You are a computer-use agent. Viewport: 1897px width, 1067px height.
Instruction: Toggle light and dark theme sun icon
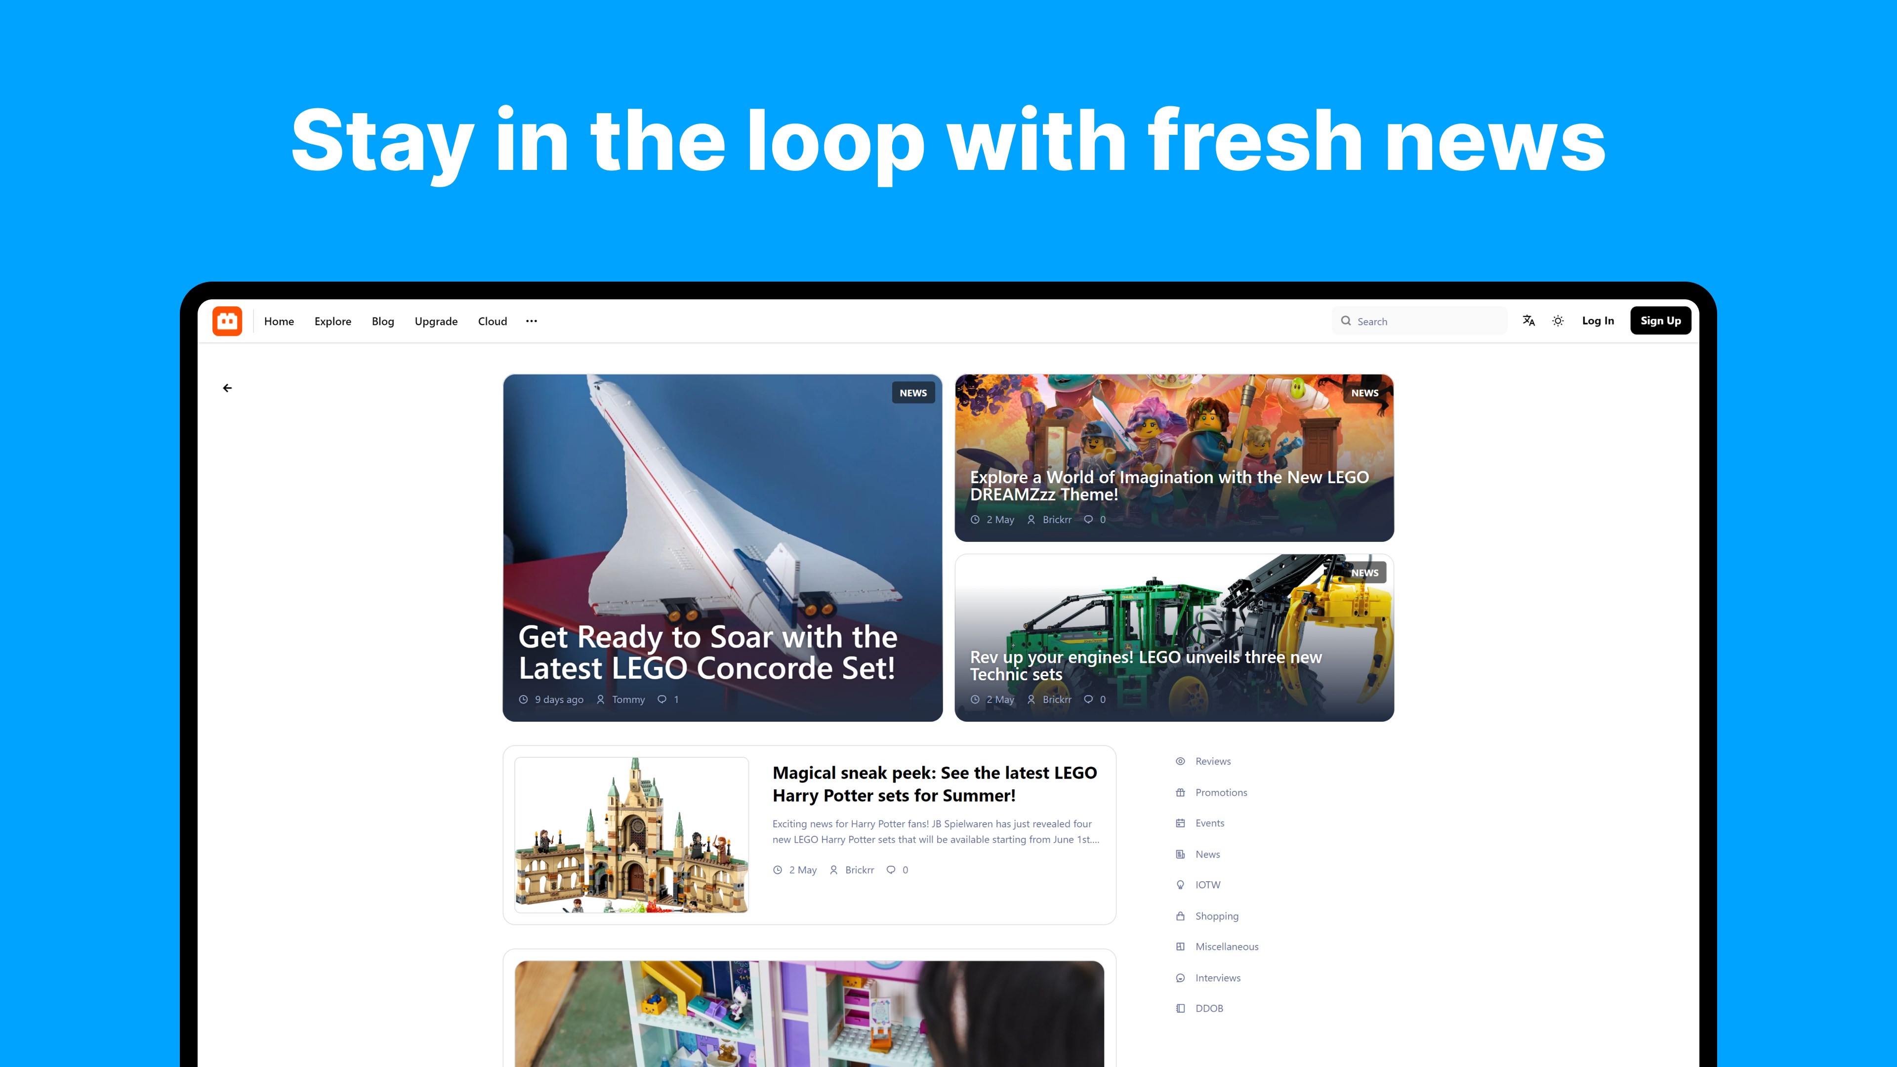[1558, 320]
